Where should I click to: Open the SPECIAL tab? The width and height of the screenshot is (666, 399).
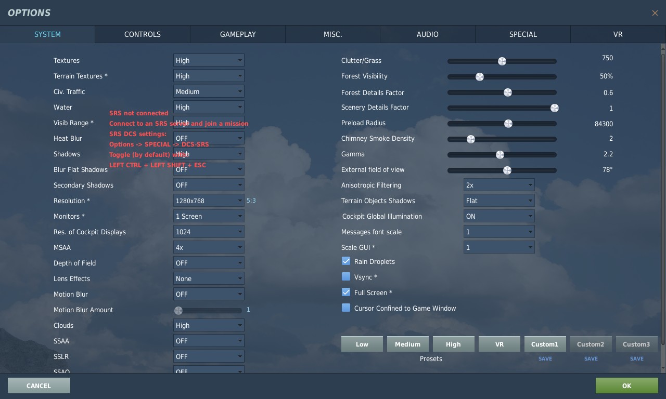523,34
